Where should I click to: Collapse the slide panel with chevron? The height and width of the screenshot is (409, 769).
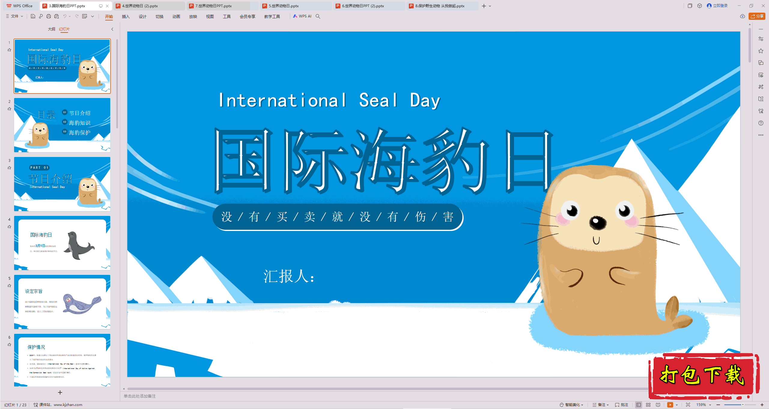(112, 29)
